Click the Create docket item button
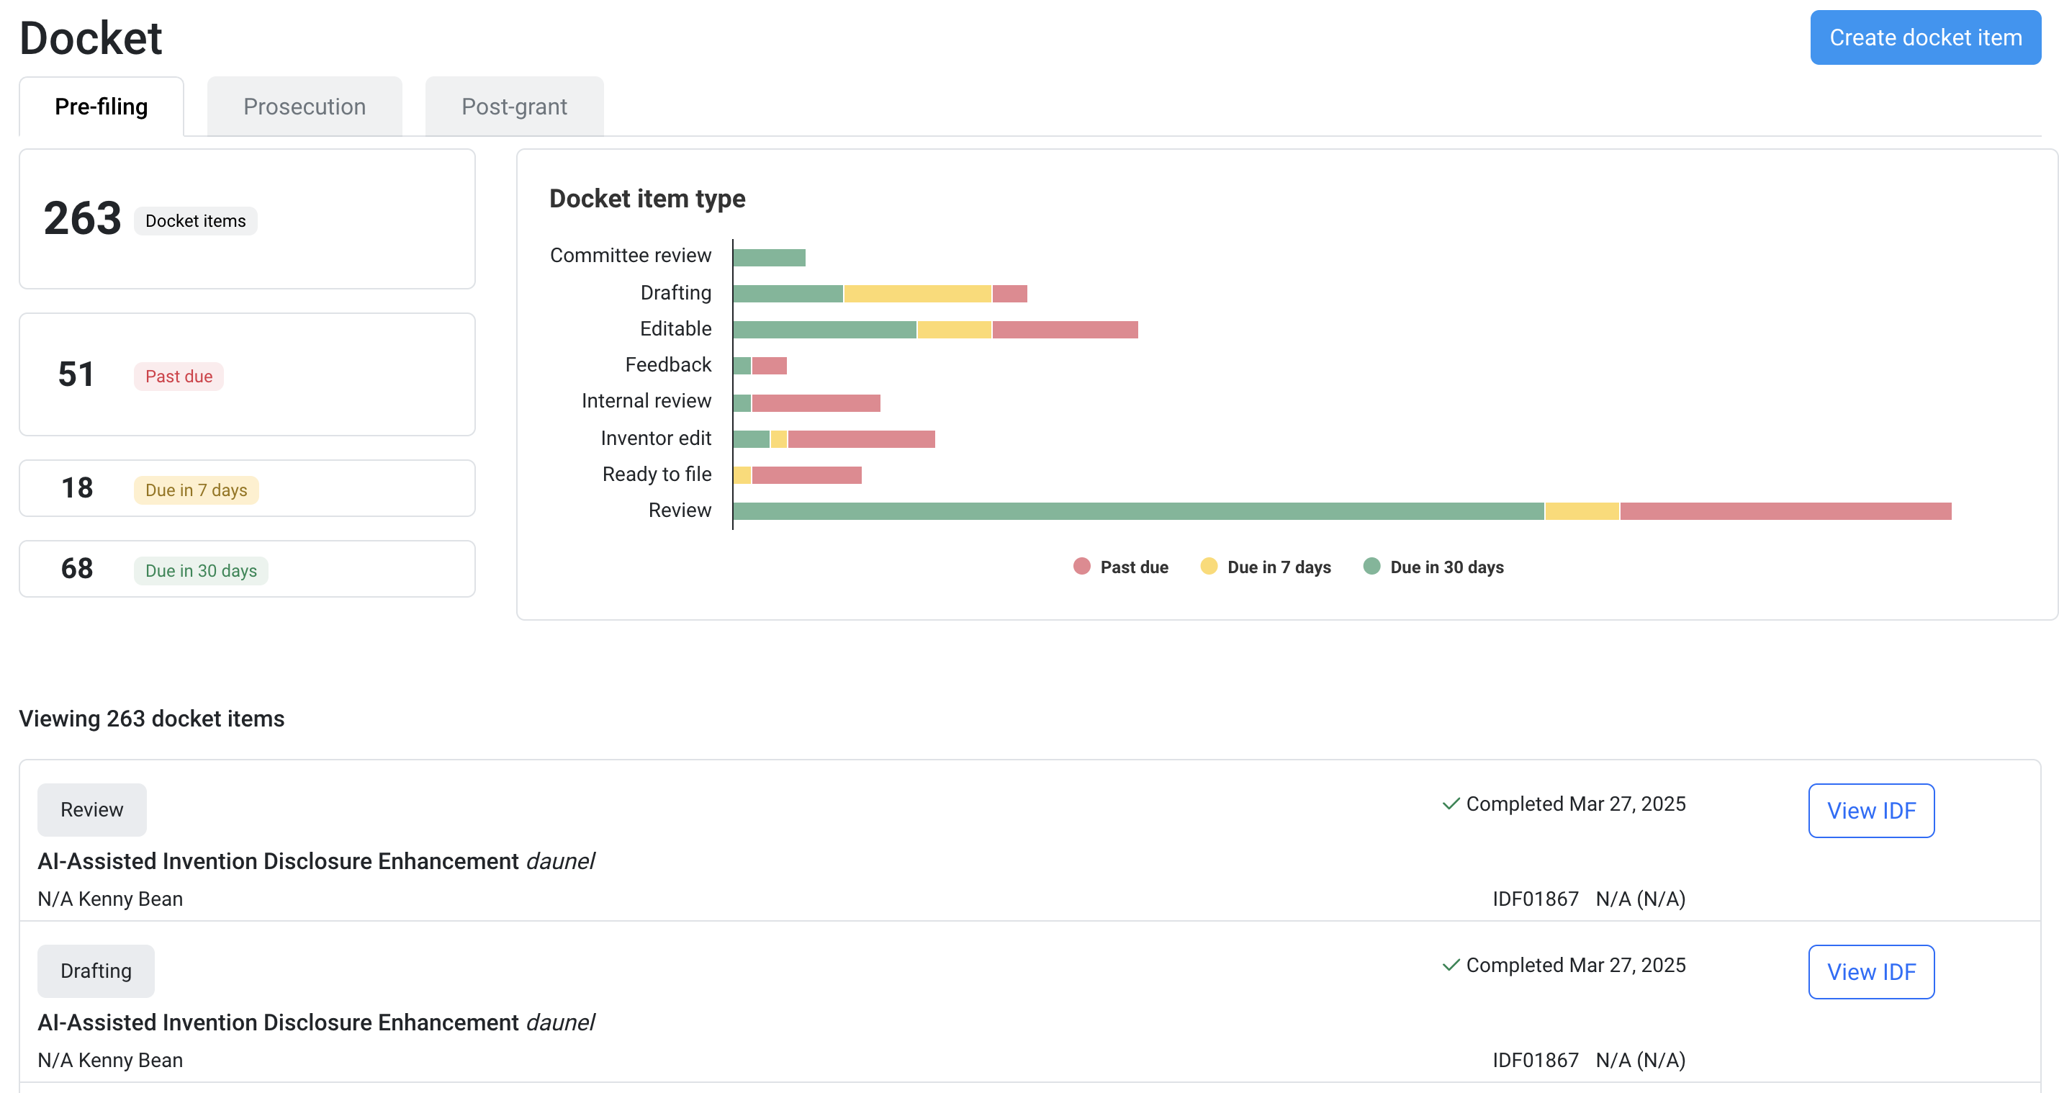Viewport: 2059px width, 1093px height. pyautogui.click(x=1924, y=37)
